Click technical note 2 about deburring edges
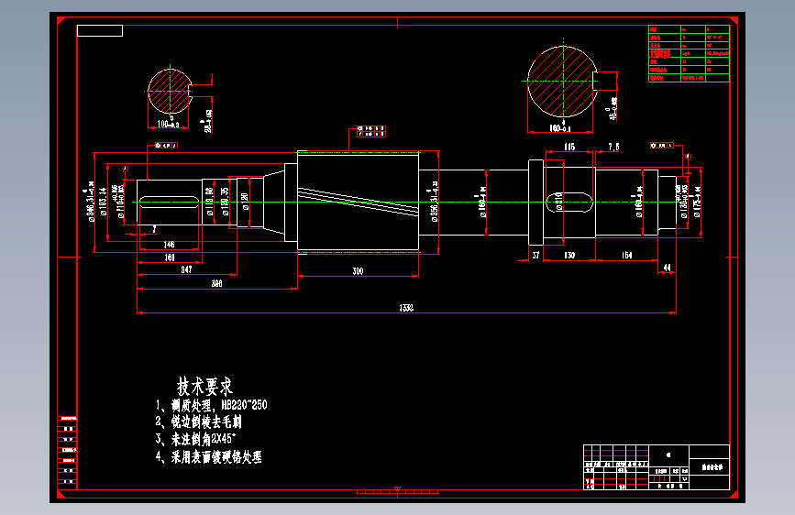Viewport: 795px width, 515px height. 199,422
